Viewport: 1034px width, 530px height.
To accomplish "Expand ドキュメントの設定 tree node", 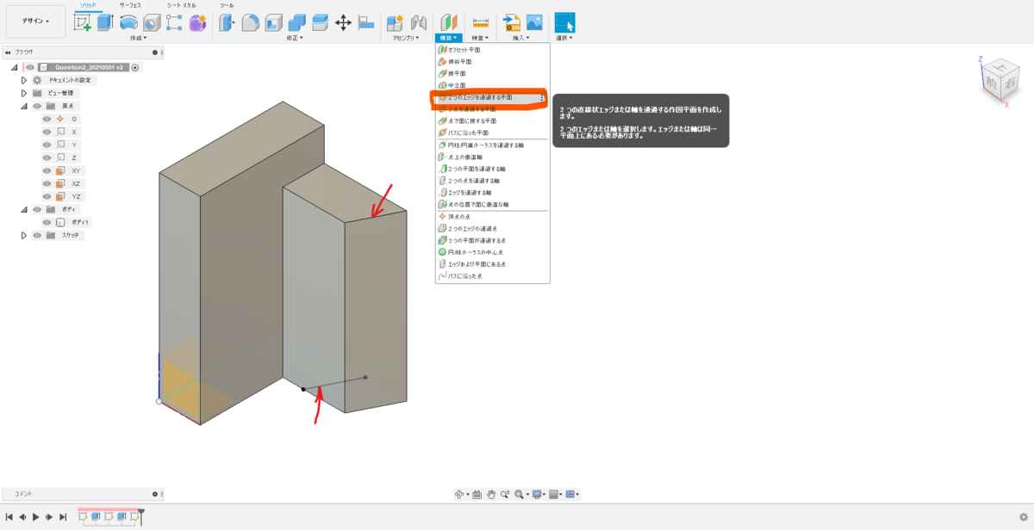I will (24, 80).
